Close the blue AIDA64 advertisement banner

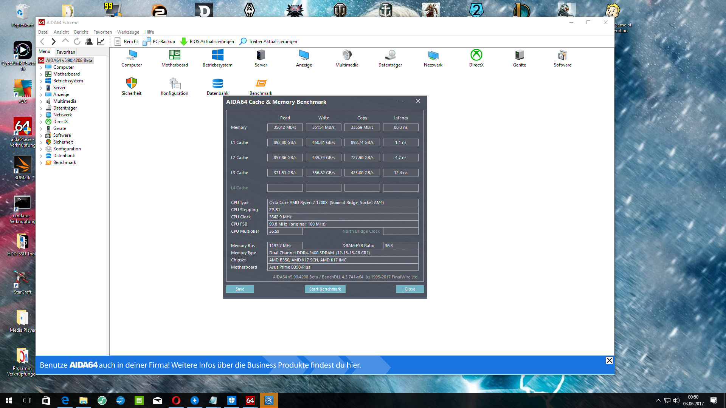pyautogui.click(x=609, y=360)
